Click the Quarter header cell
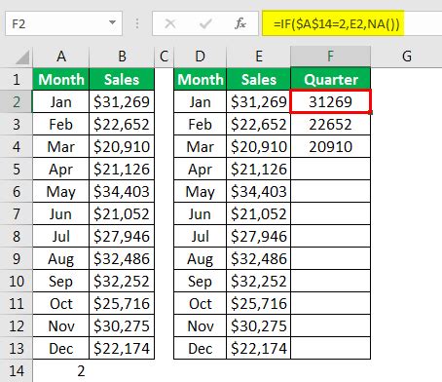Image resolution: width=442 pixels, height=382 pixels. pyautogui.click(x=331, y=79)
